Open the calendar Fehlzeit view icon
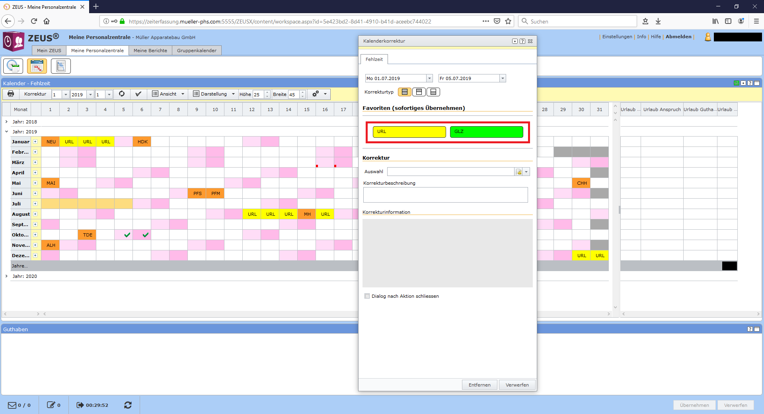 click(x=37, y=66)
